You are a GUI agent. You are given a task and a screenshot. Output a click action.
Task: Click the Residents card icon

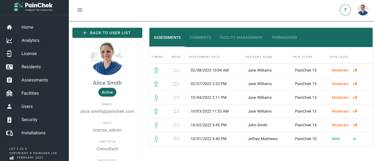9,67
